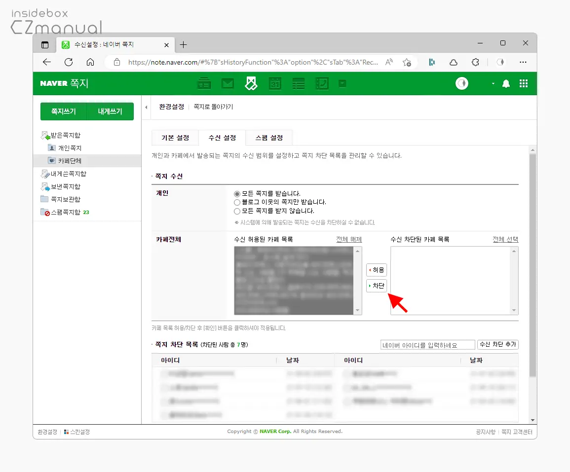Switch to the 스팸 설정 tab

pos(269,138)
